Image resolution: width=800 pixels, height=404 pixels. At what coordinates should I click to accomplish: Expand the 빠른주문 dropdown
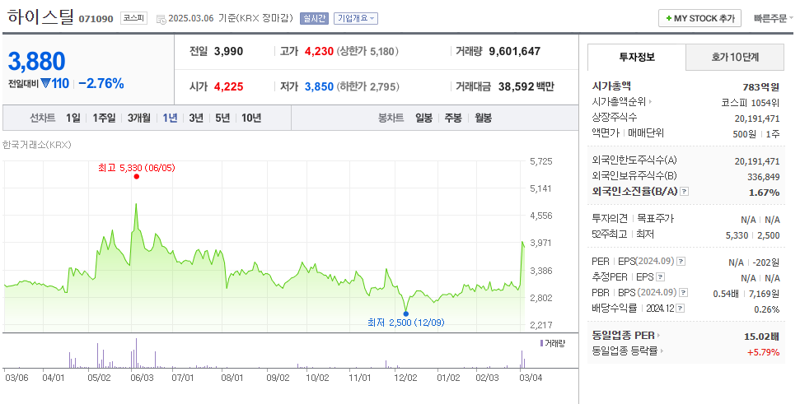tap(774, 18)
